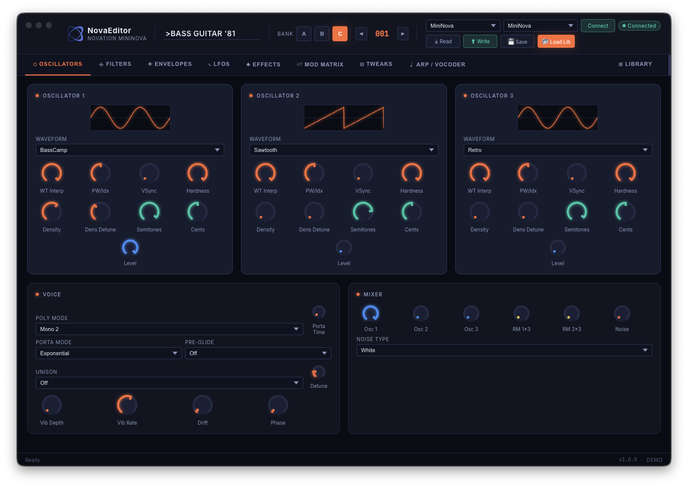This screenshot has width=688, height=487.
Task: Select bank A
Action: [x=304, y=34]
